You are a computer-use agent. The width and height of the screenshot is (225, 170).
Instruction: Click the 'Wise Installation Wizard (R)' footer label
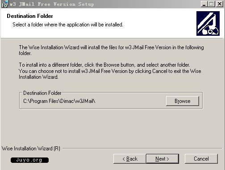pyautogui.click(x=31, y=149)
